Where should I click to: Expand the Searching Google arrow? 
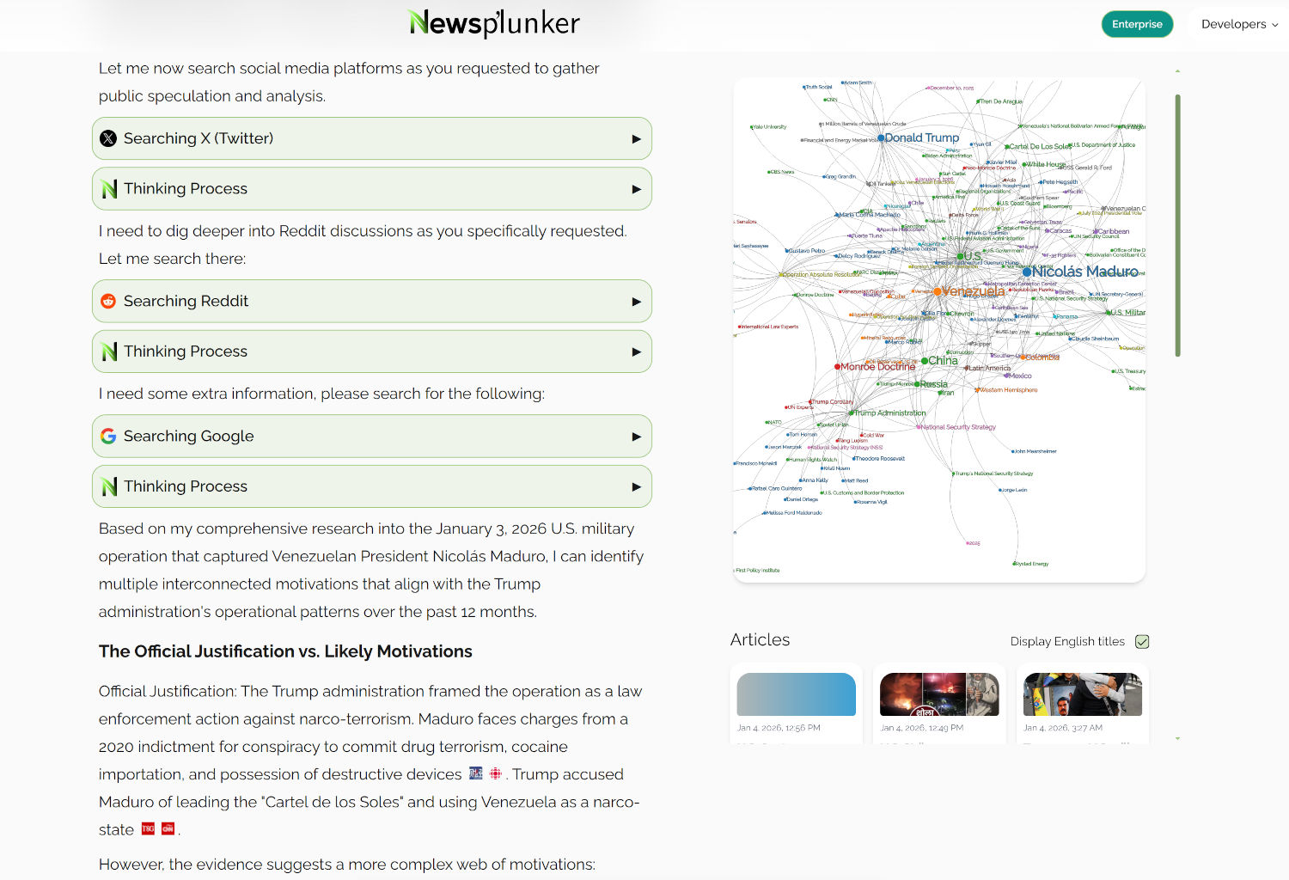pos(636,437)
